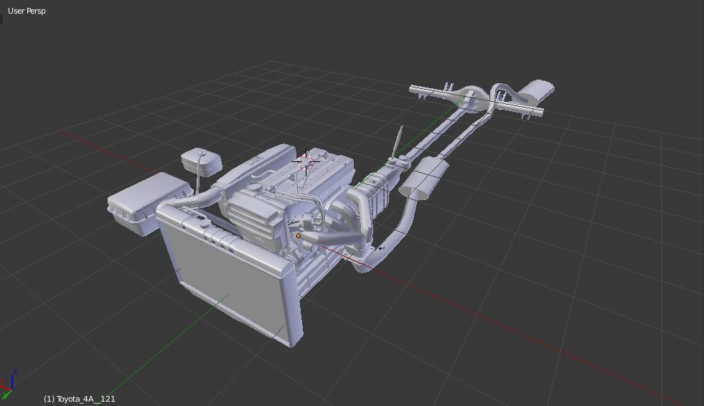
Task: Select the rear axle beam
Action: point(476,101)
